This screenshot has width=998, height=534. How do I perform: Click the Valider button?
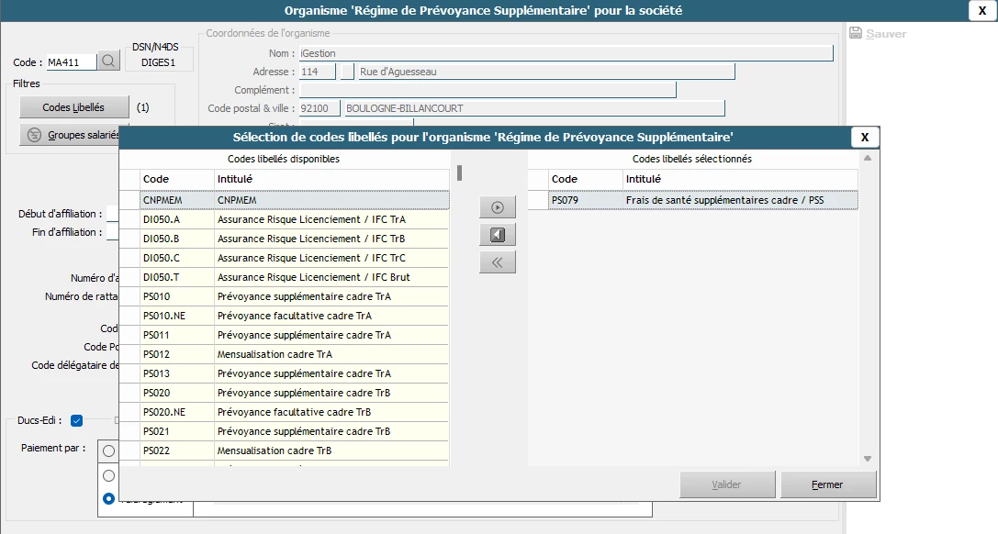727,484
